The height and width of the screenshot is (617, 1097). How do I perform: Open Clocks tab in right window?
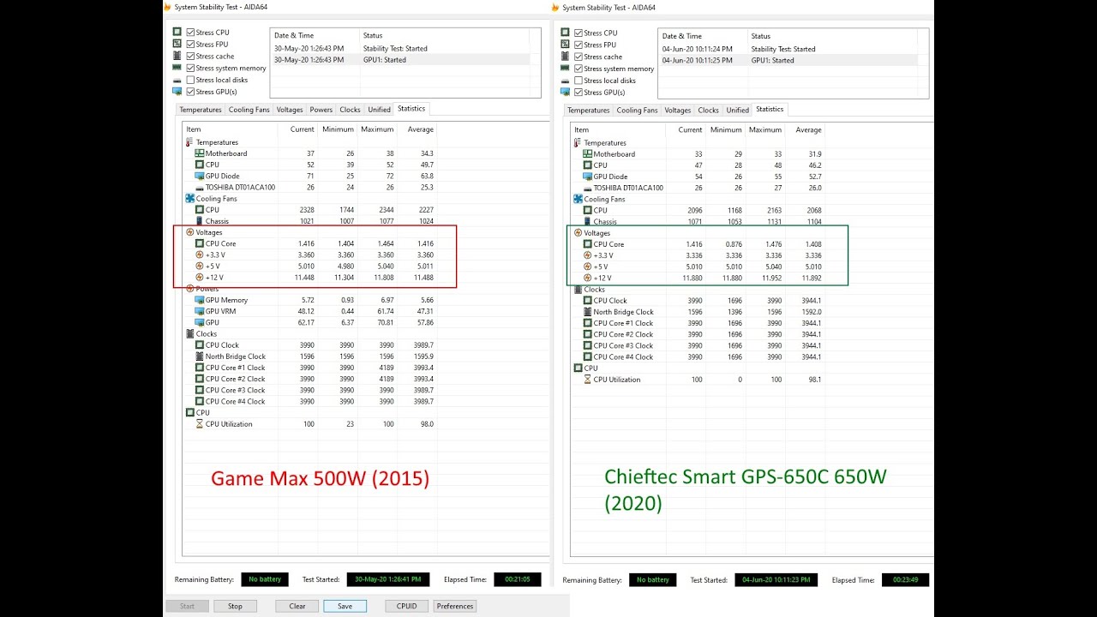coord(708,111)
